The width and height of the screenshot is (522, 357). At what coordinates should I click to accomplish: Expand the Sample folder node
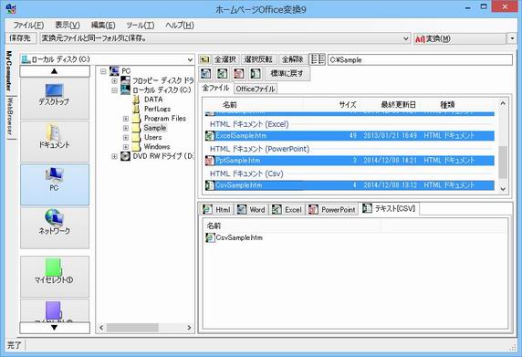click(126, 128)
